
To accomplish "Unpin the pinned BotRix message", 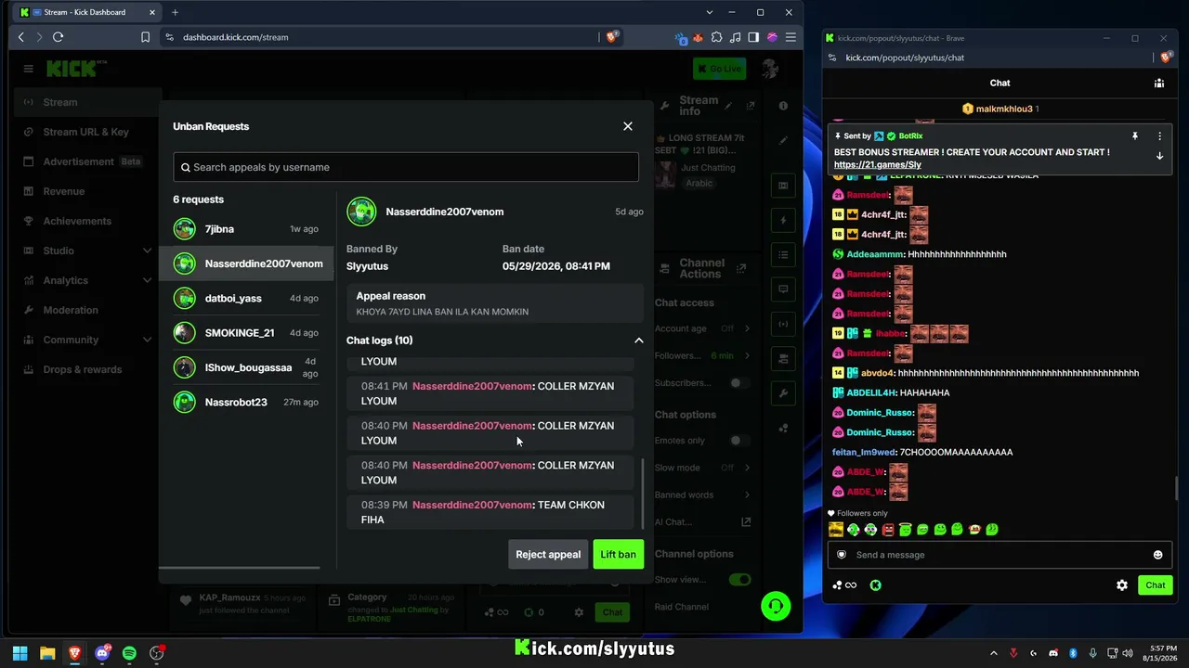I will coord(1134,136).
